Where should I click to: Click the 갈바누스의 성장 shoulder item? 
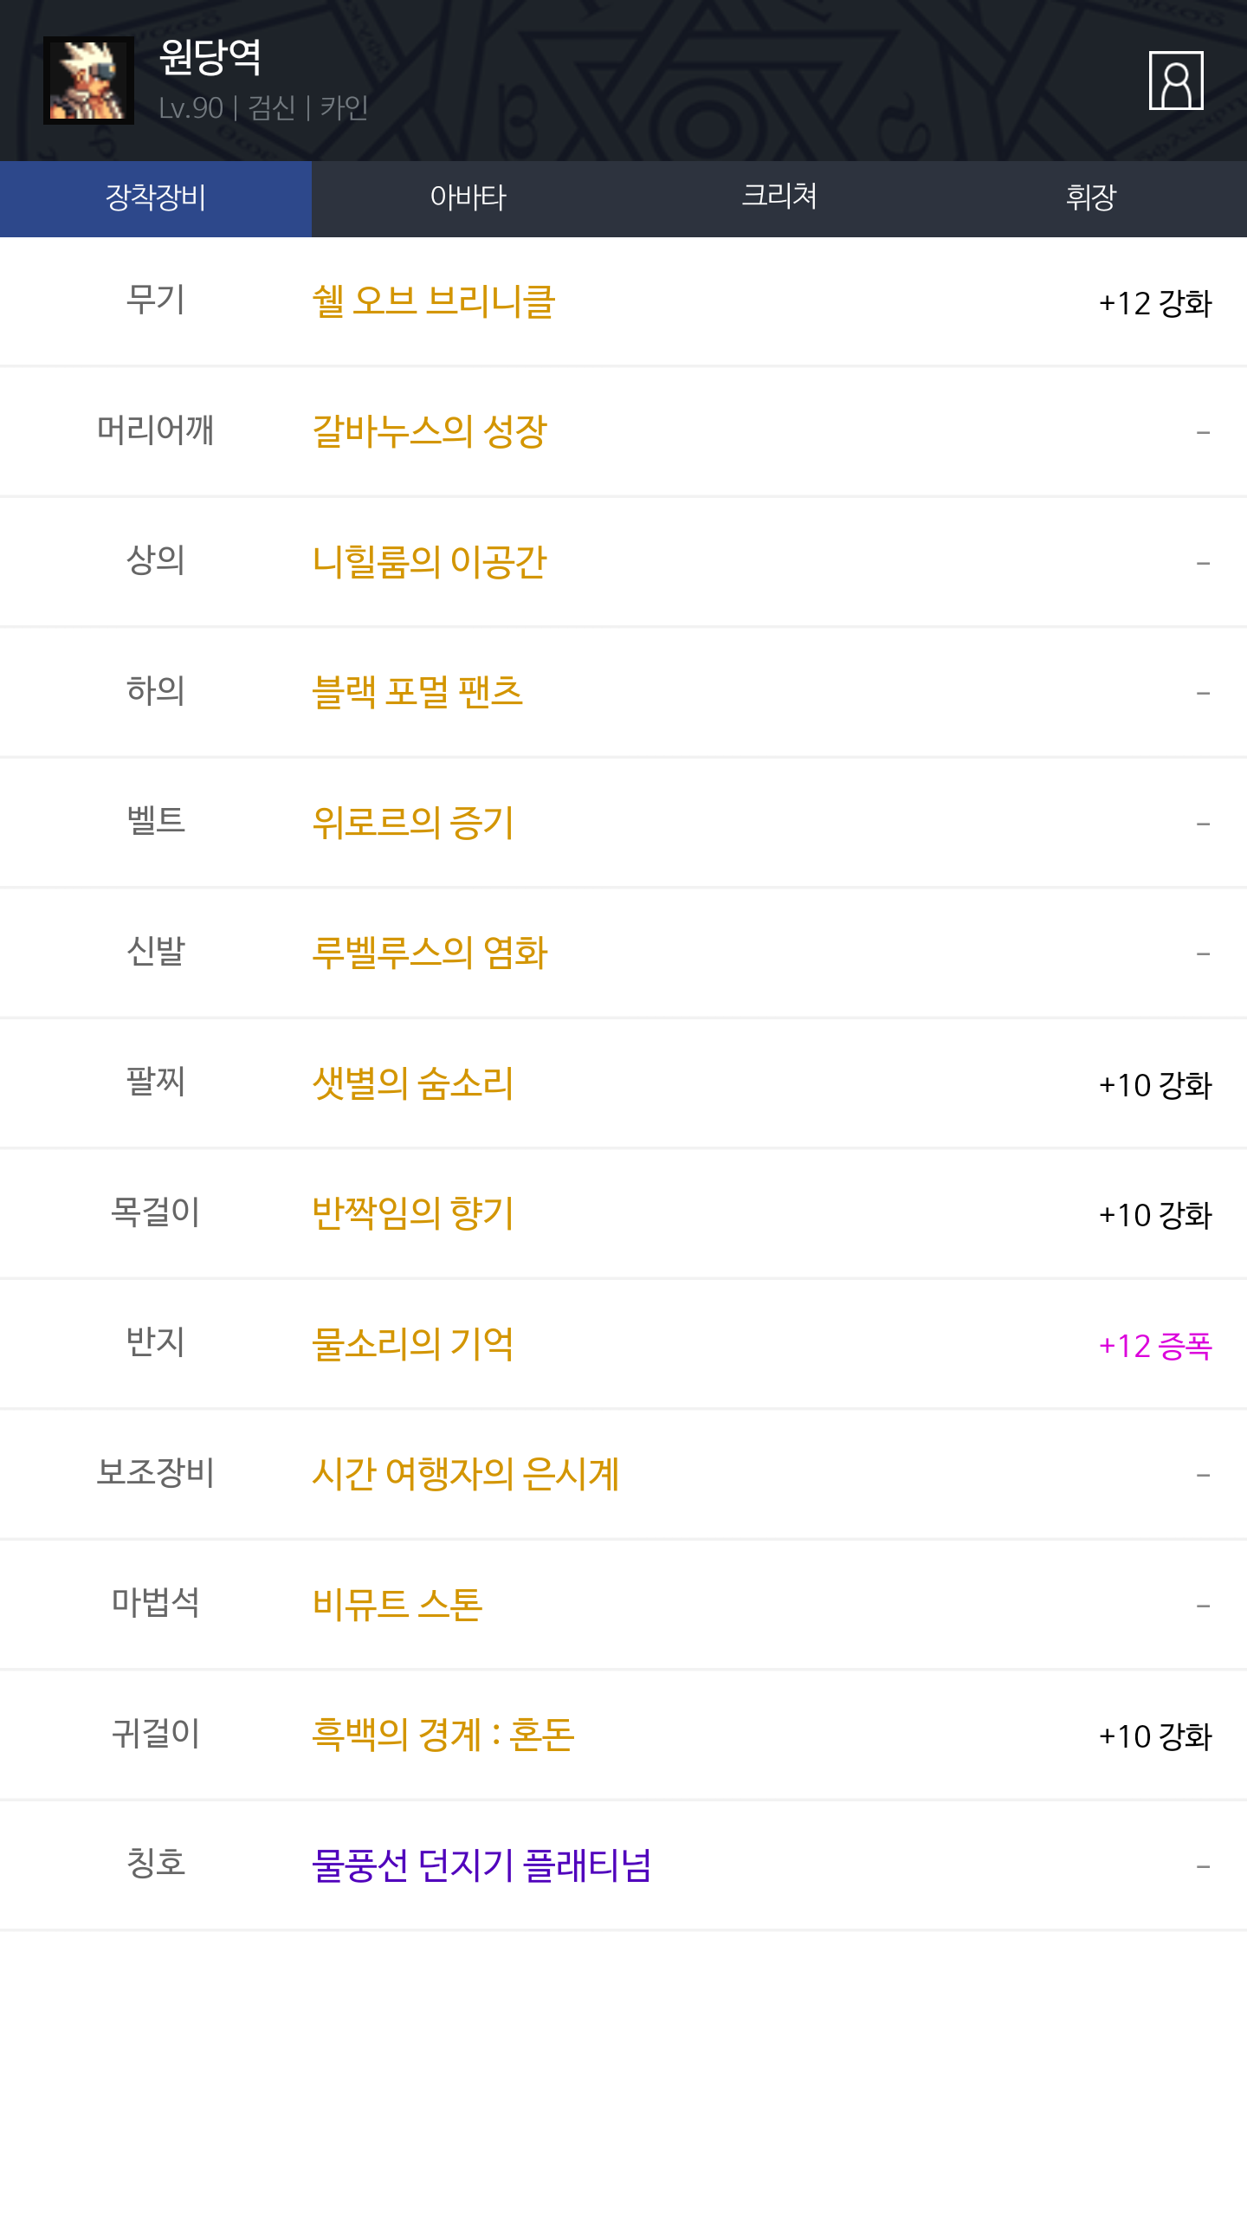[430, 431]
